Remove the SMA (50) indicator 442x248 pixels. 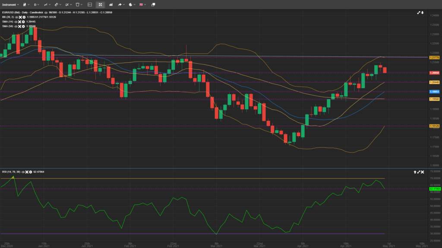click(19, 26)
